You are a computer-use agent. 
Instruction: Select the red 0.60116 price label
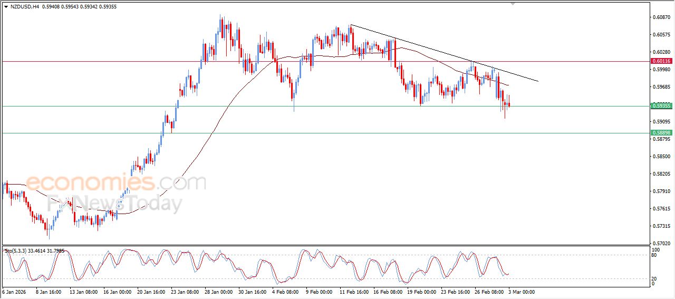[x=662, y=61]
